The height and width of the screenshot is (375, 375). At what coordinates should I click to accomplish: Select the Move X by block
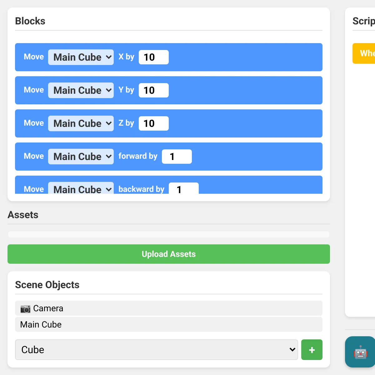(169, 57)
